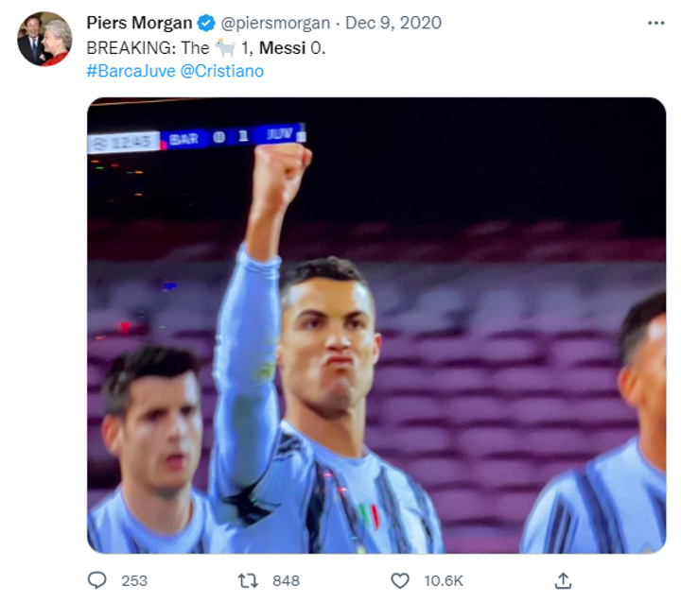The height and width of the screenshot is (603, 681).
Task: Click the @piersmorgan handle
Action: pos(275,23)
